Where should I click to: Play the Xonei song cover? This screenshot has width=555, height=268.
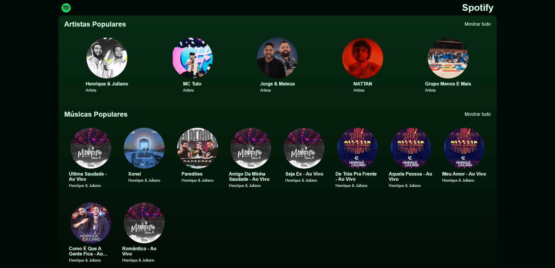tap(144, 148)
